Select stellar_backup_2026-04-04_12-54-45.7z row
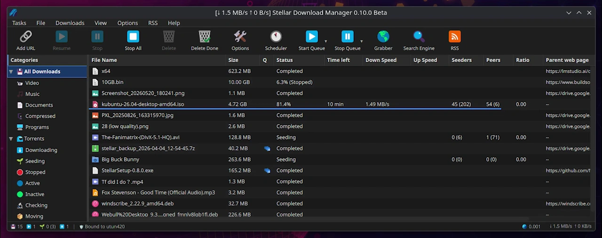 click(x=340, y=149)
